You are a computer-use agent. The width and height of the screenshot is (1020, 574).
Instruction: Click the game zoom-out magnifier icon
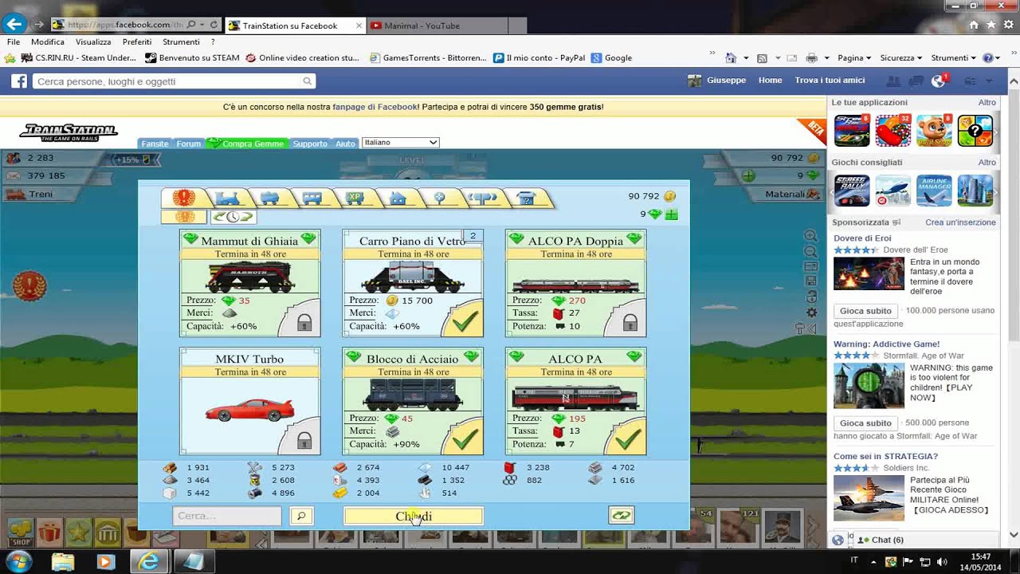(810, 251)
